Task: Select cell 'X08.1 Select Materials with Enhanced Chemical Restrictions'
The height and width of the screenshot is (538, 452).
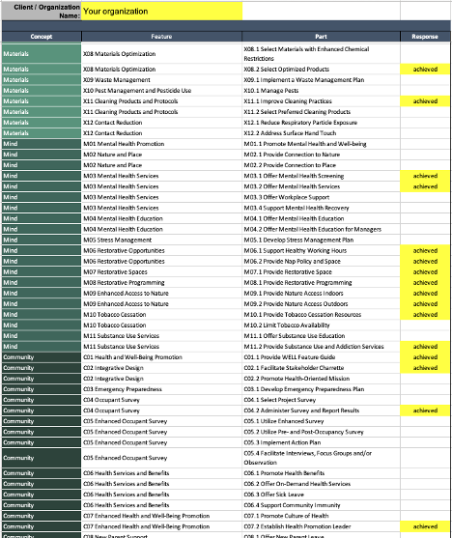Action: pyautogui.click(x=322, y=54)
